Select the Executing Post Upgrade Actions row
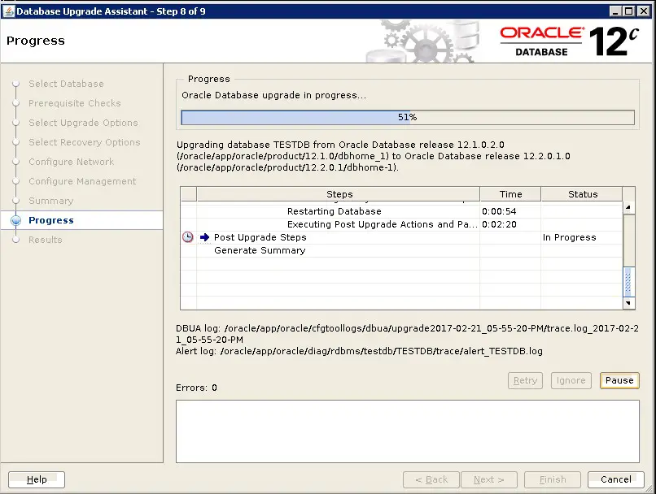Viewport: 656px width, 494px height. 401,224
